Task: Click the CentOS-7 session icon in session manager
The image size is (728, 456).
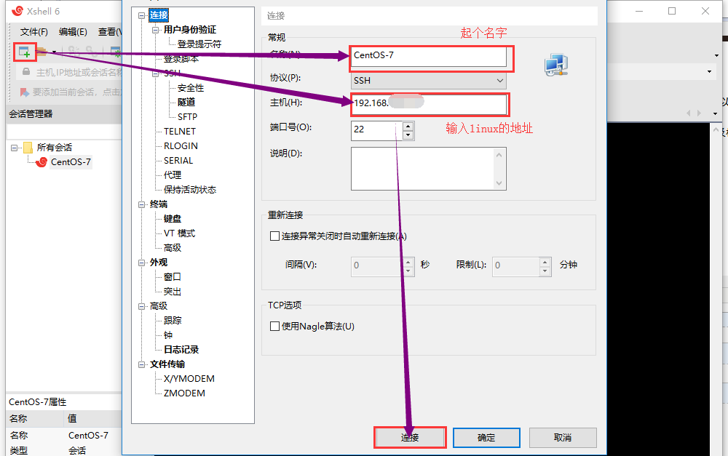Action: pyautogui.click(x=41, y=162)
